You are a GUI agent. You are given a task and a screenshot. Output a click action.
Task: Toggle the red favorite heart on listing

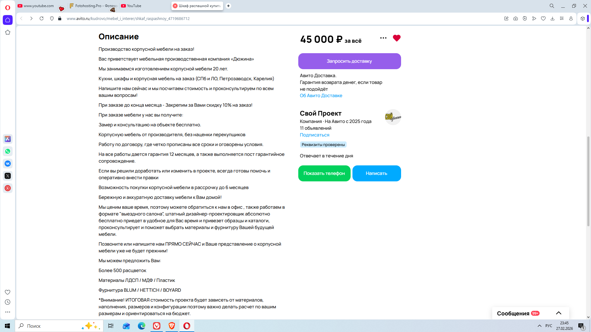pos(396,38)
